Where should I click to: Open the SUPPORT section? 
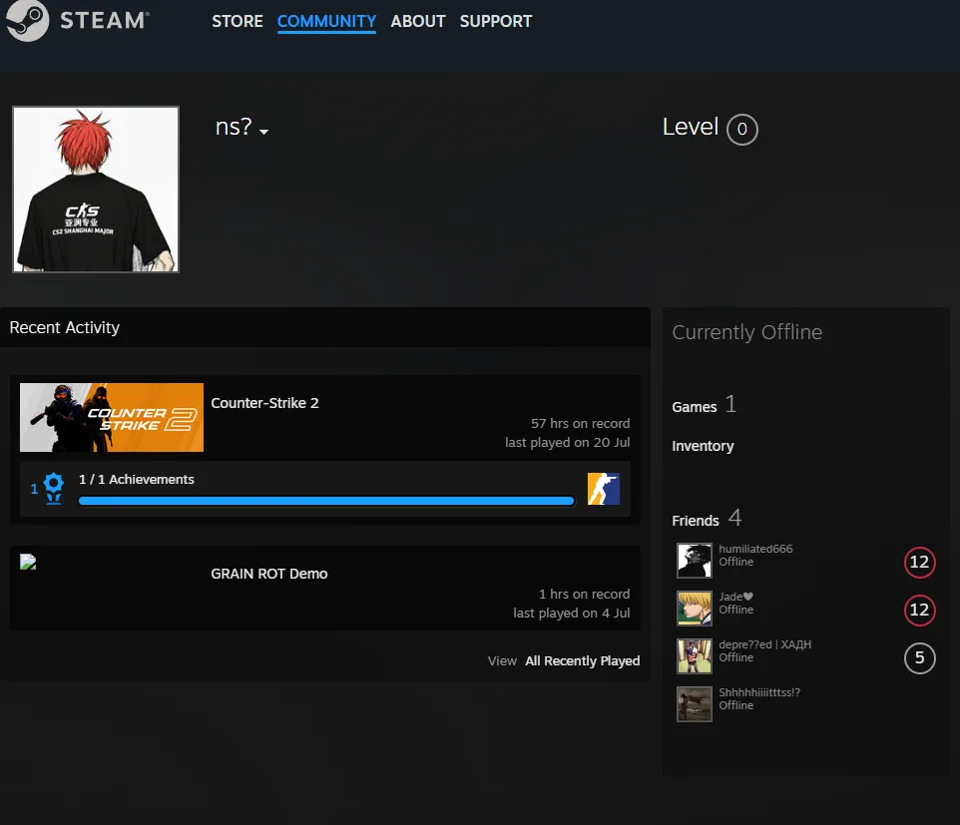(x=496, y=21)
